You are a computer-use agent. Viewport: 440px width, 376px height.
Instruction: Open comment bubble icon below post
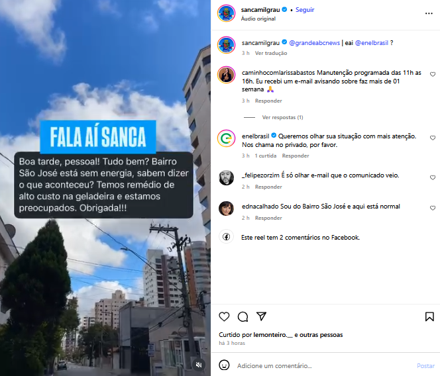(243, 316)
